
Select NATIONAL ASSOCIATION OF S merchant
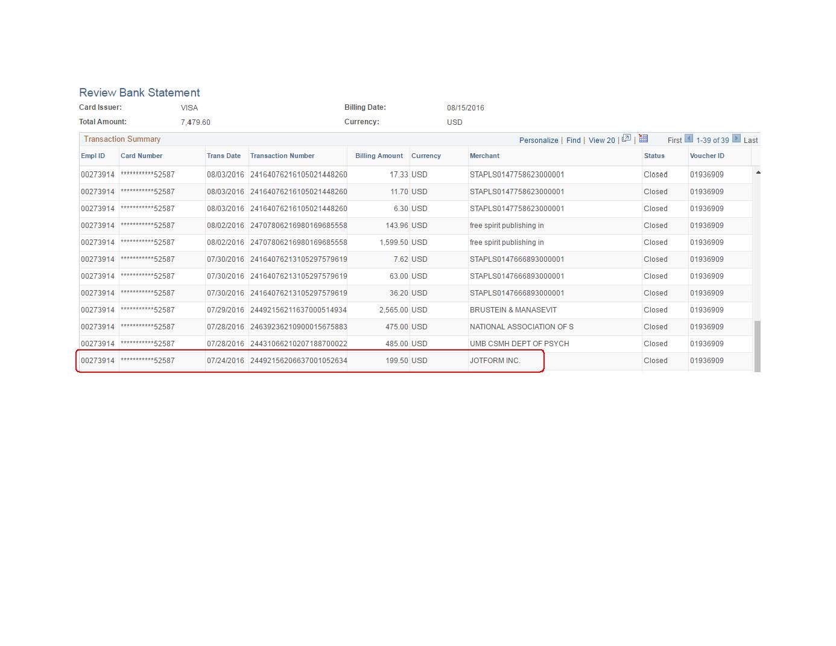click(522, 326)
